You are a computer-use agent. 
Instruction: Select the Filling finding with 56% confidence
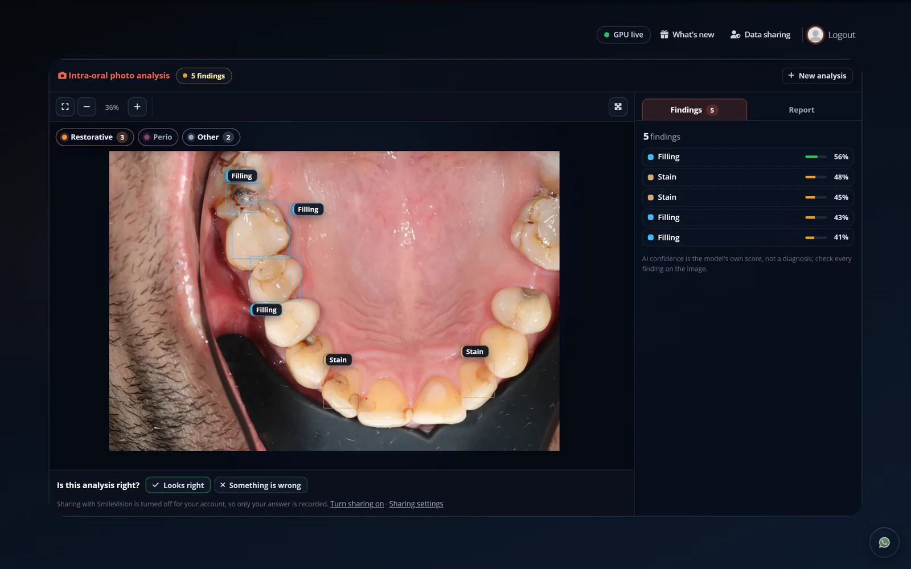(748, 157)
